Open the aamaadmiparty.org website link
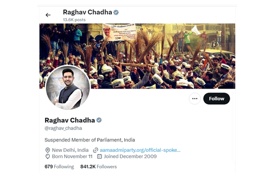This screenshot has height=177, width=266. click(140, 150)
